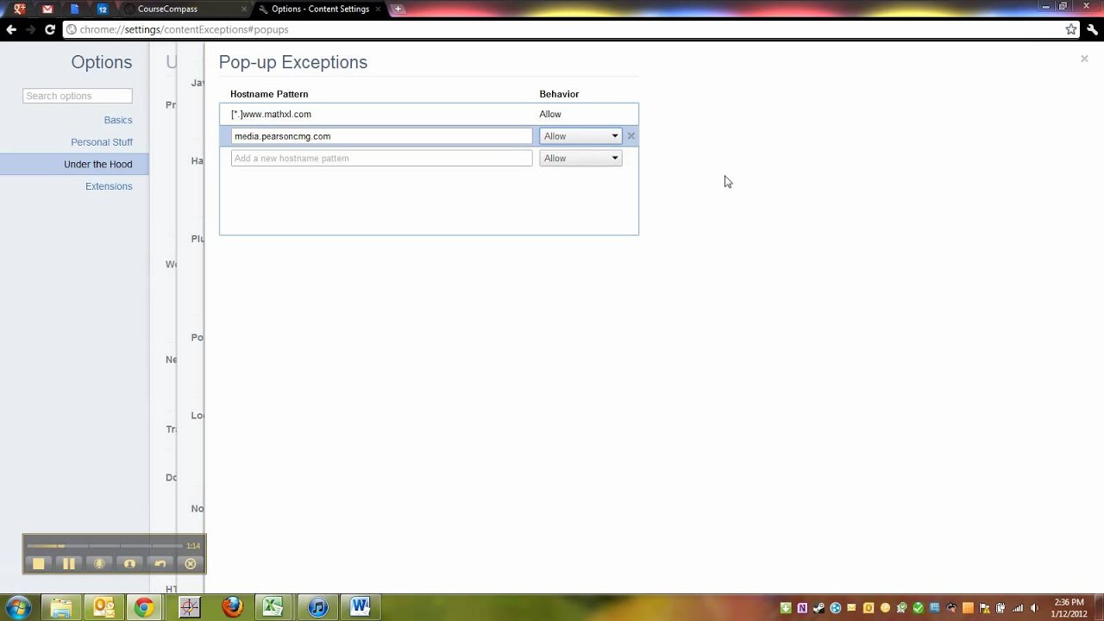Screen dimensions: 1104x621
Task: Open the Action Center flag icon
Action: pos(984,608)
